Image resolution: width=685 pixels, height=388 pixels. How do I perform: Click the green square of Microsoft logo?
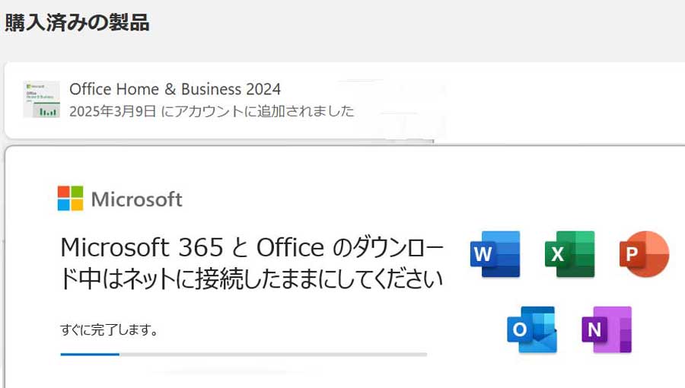point(77,192)
